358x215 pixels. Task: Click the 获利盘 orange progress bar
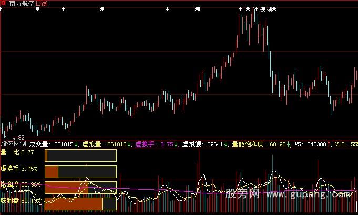coord(80,204)
